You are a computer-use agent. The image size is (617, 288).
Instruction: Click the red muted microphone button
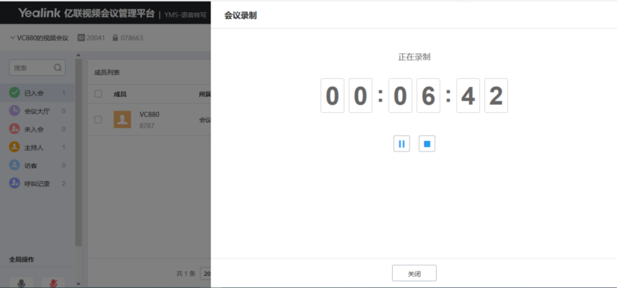click(x=53, y=282)
